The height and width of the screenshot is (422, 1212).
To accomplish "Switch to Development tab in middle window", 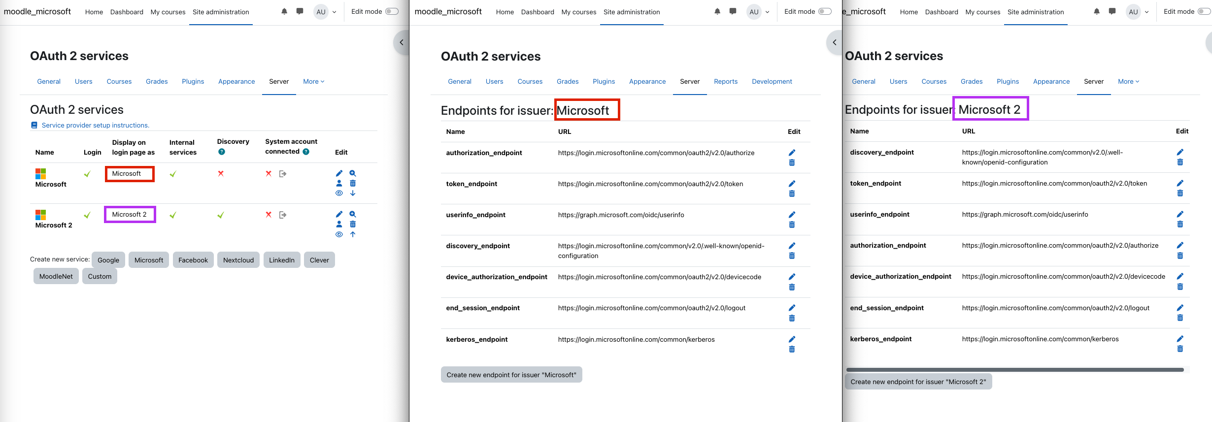I will point(772,81).
